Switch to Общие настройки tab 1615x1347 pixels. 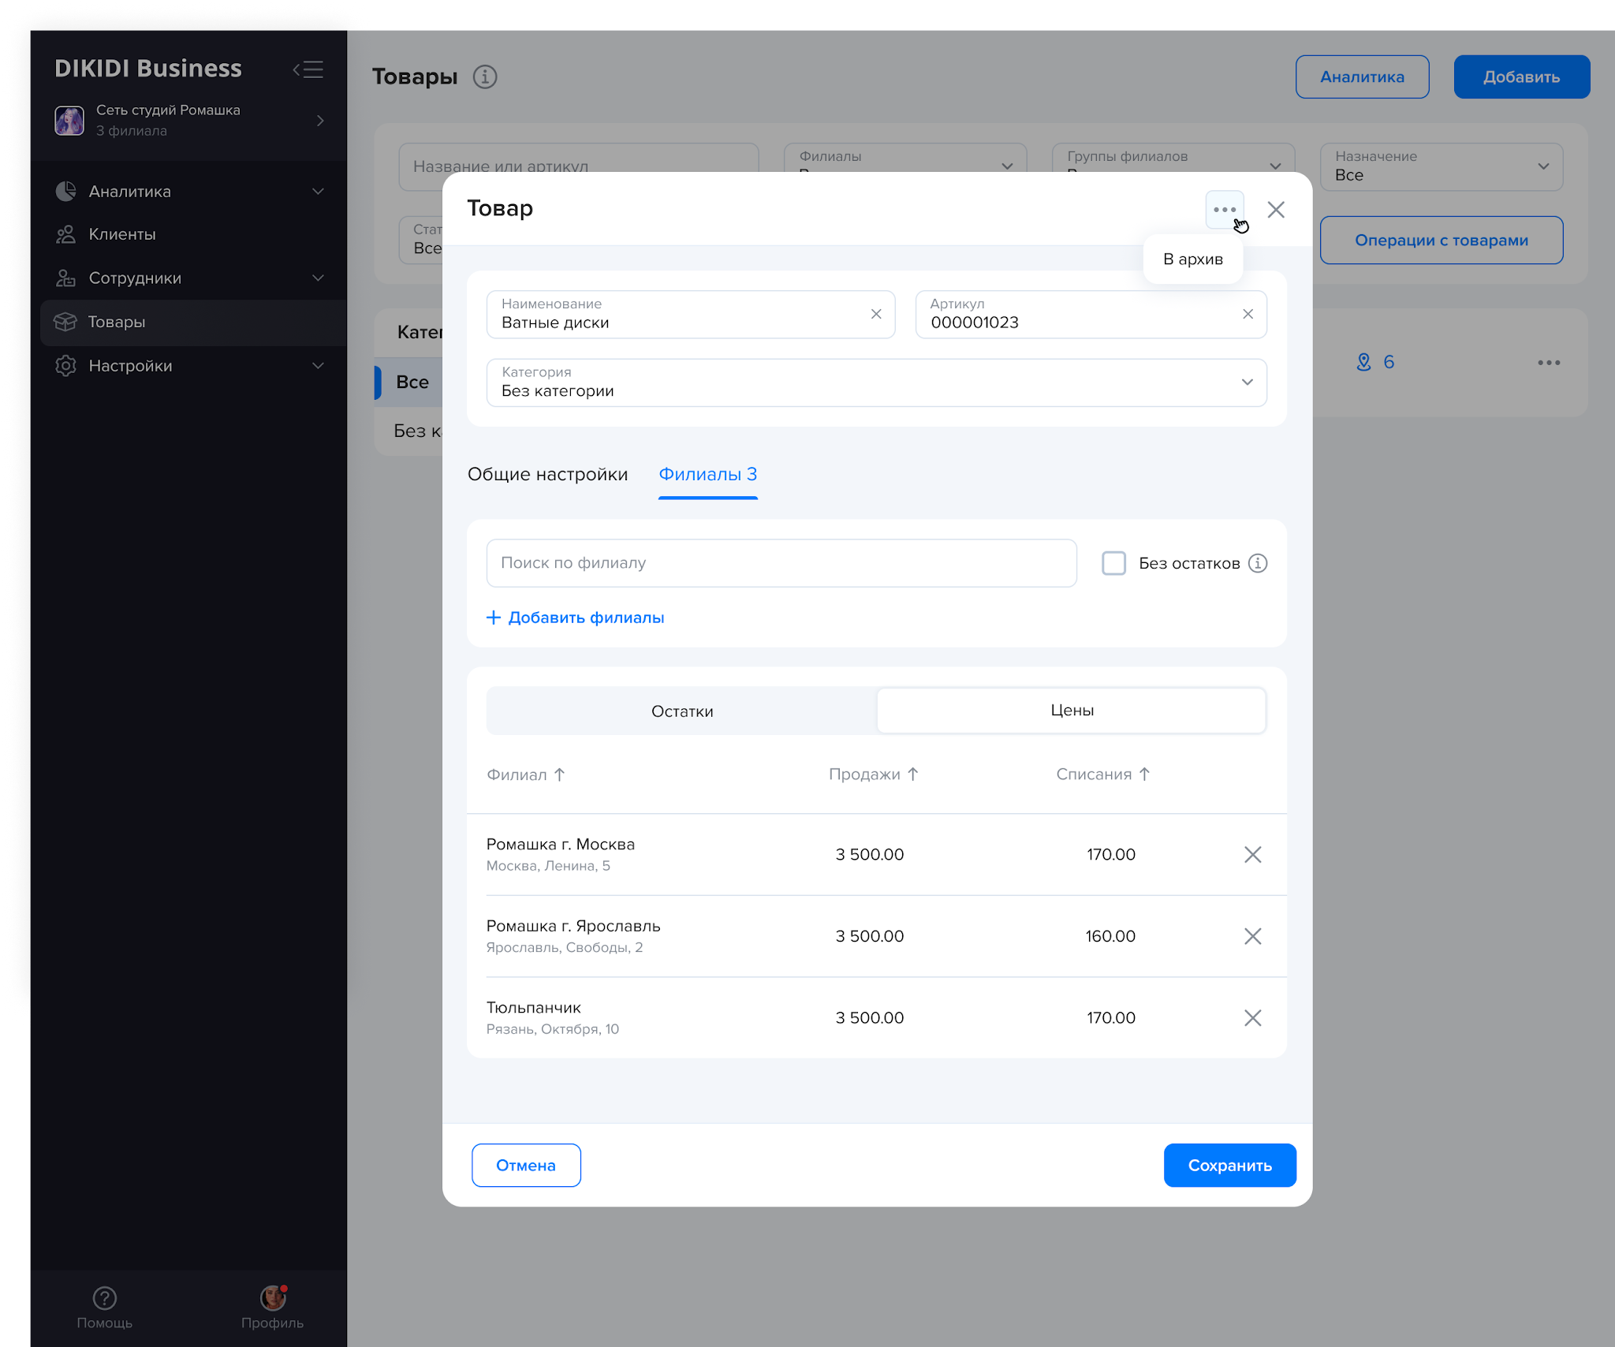(547, 475)
